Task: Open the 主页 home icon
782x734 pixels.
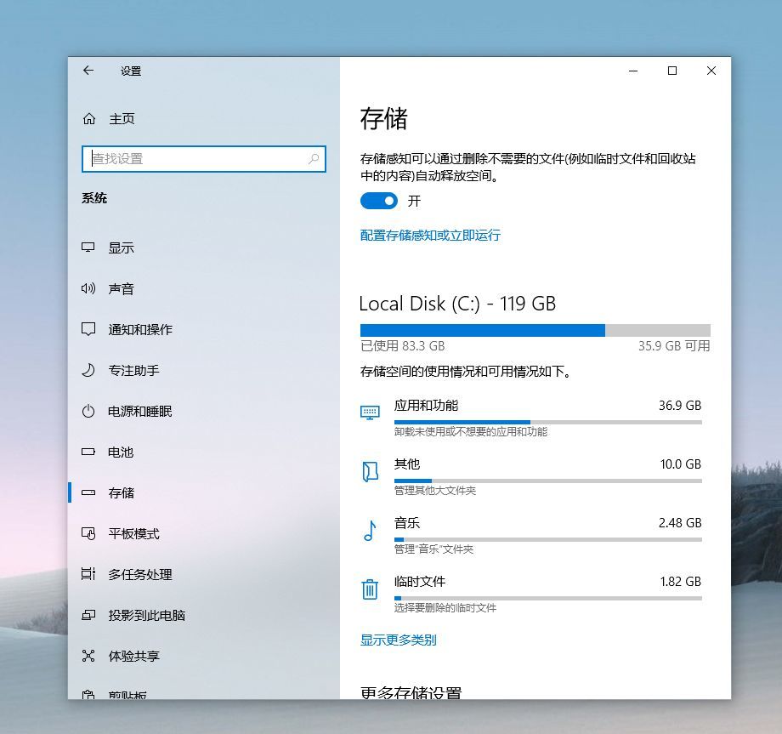Action: click(x=89, y=119)
